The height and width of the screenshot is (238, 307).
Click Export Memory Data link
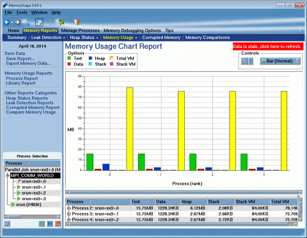pos(28,63)
